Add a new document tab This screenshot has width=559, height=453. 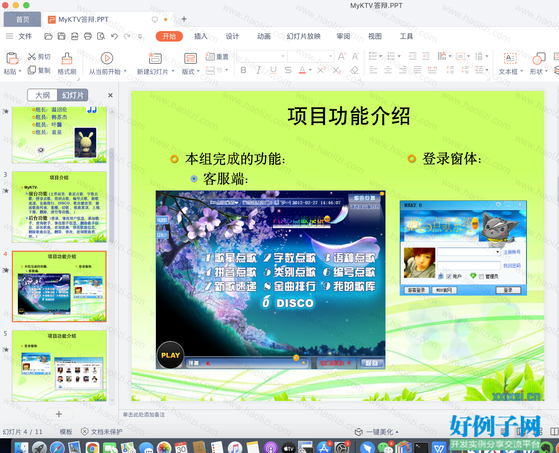point(184,19)
